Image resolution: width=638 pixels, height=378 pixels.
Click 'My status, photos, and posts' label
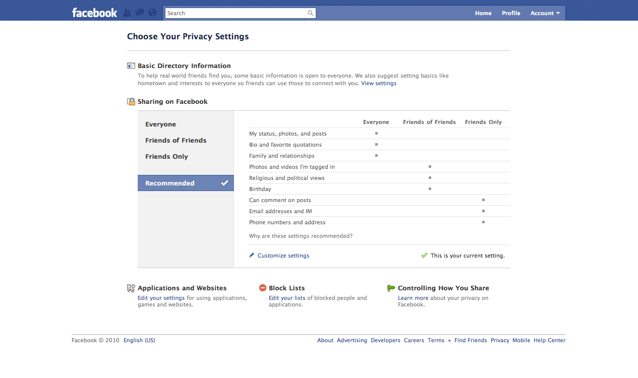[x=288, y=134]
